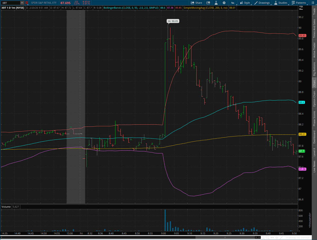Click the yellow 88.01 price axis label
This screenshot has width=317, height=240.
point(302,134)
